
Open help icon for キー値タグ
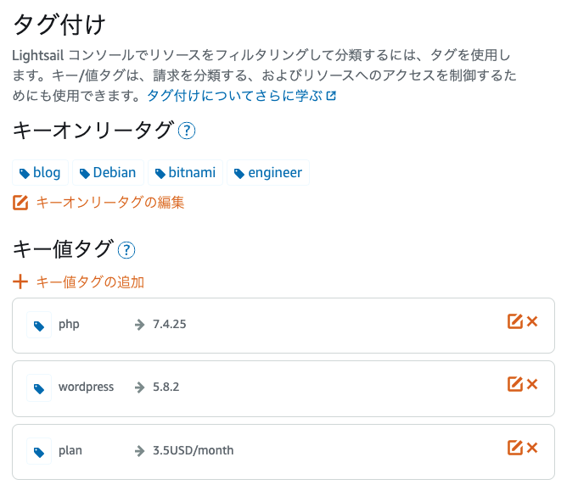tap(126, 250)
